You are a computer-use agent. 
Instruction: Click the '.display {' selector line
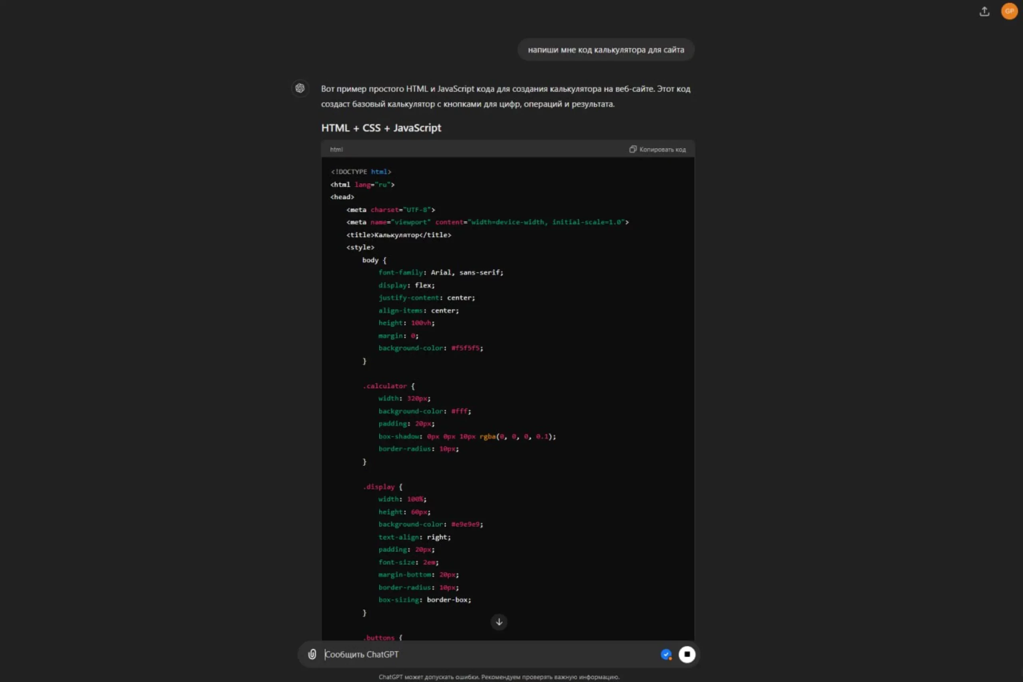pos(382,487)
